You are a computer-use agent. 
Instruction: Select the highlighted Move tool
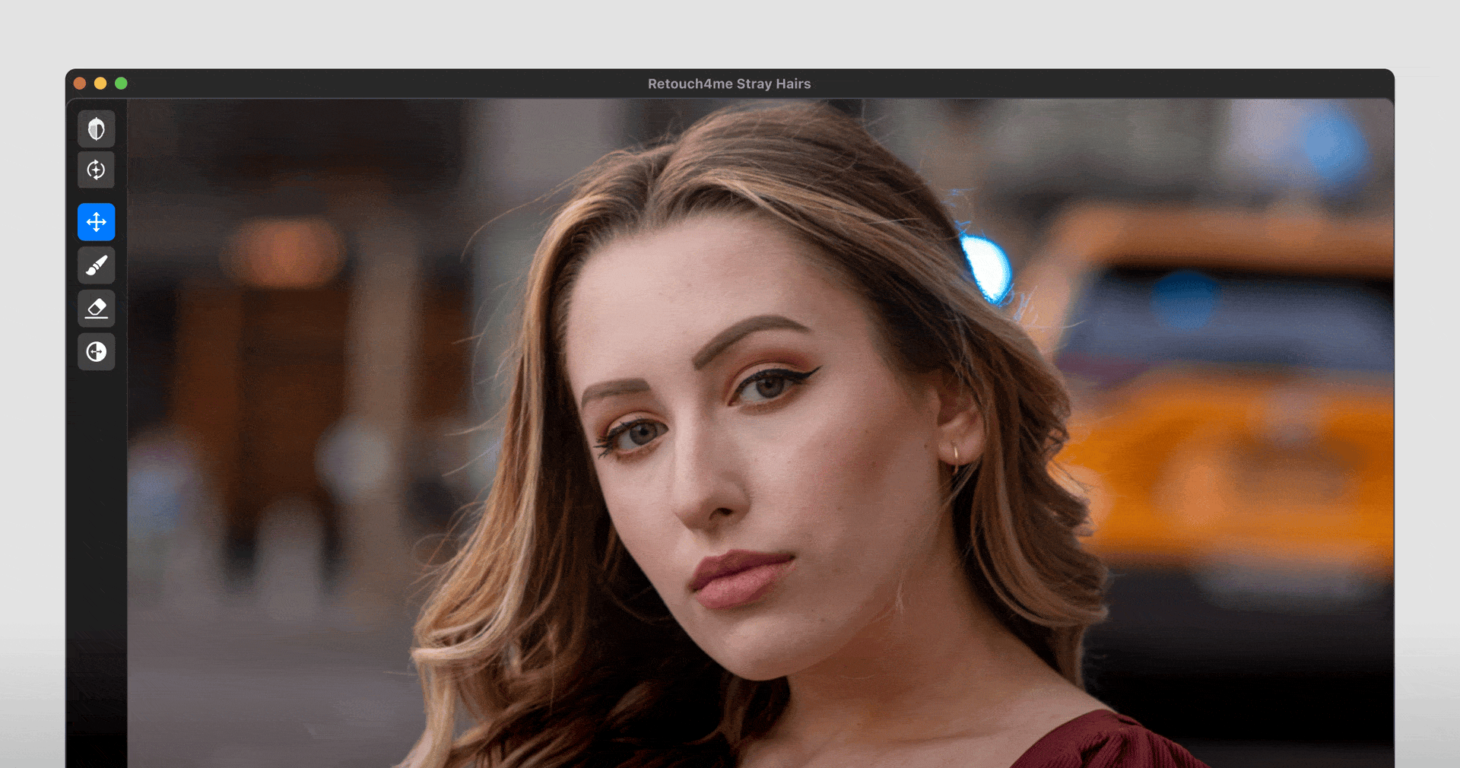96,221
